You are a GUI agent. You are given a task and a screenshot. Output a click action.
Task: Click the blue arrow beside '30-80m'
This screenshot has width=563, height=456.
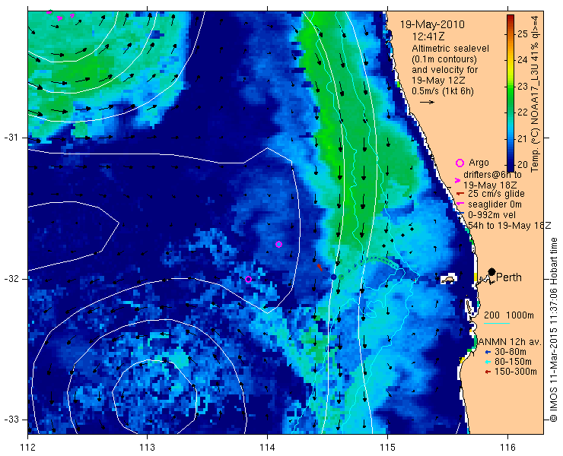pos(488,352)
